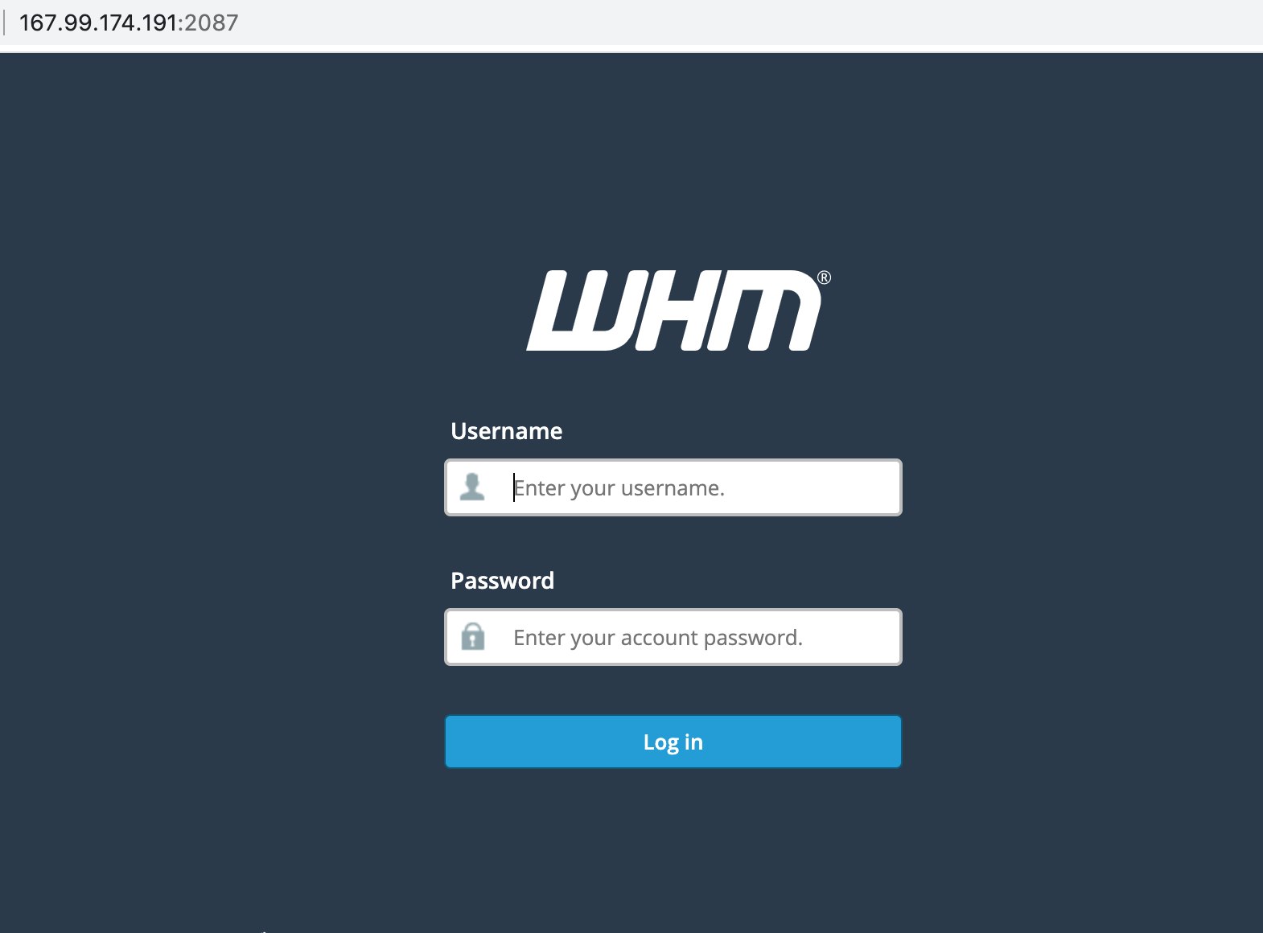
Task: Click the 'Enter your account password.' placeholder text
Action: pos(658,638)
